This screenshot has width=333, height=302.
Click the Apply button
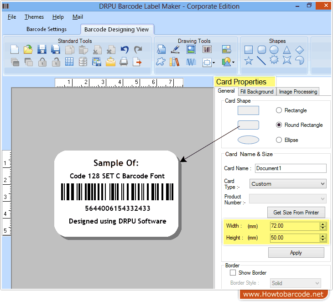click(x=296, y=253)
